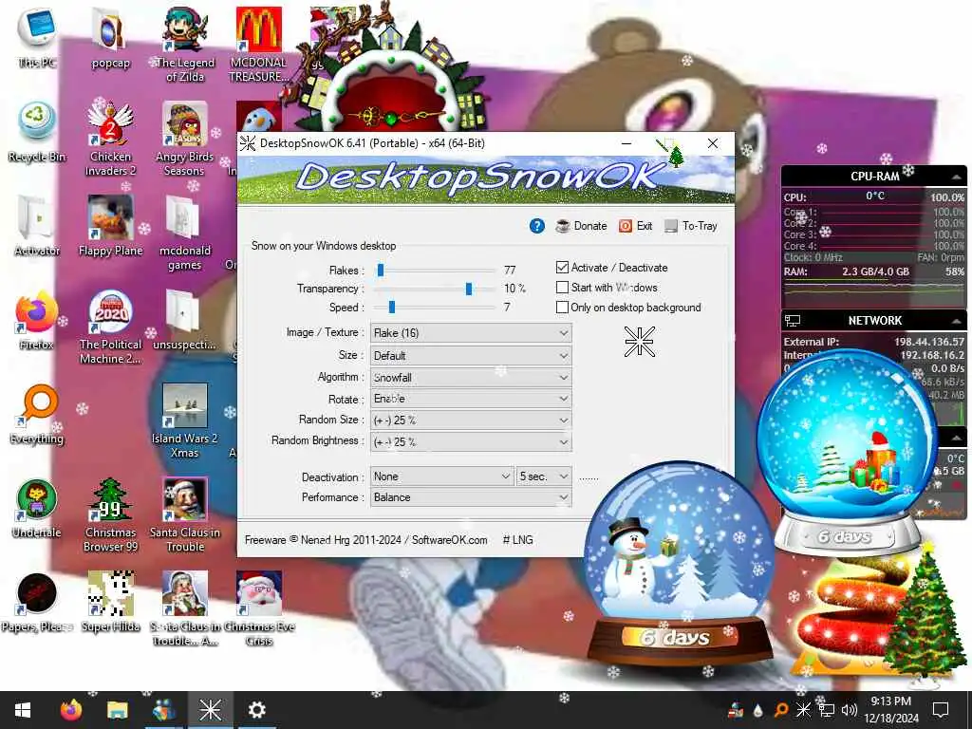This screenshot has width=972, height=729.
Task: Open Settings gear on the taskbar
Action: coord(256,710)
